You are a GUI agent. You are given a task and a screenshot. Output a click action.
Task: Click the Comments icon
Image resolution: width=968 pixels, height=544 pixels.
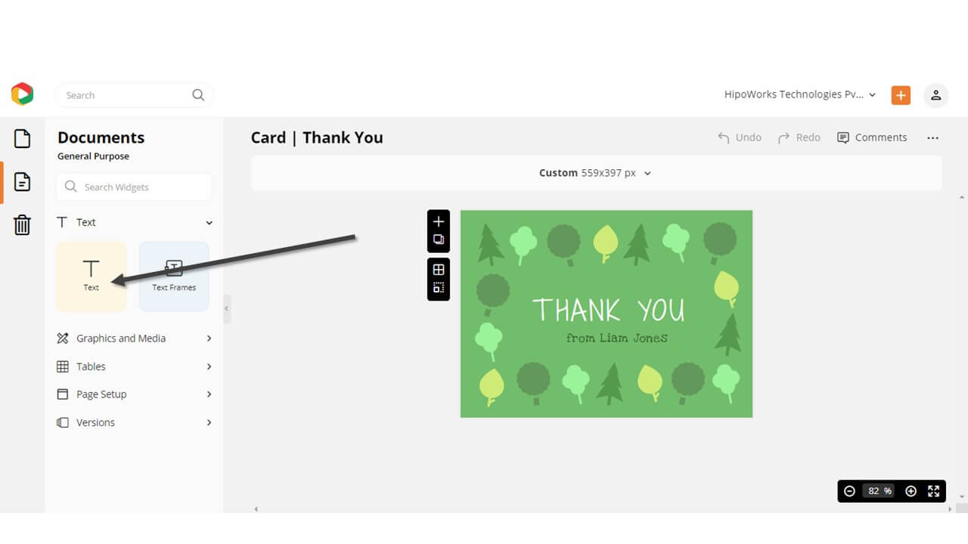tap(872, 138)
